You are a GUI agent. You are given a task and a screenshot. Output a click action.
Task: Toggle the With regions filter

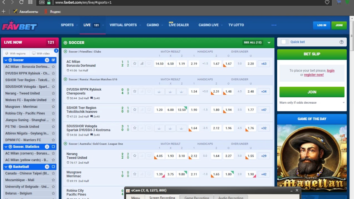[x=15, y=53]
